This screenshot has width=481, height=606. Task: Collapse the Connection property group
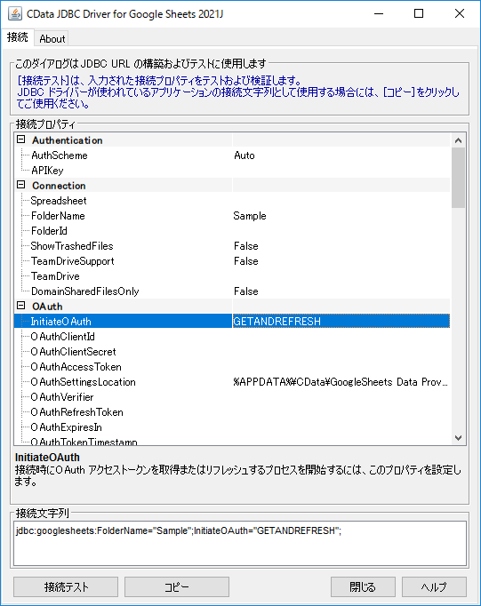[21, 185]
